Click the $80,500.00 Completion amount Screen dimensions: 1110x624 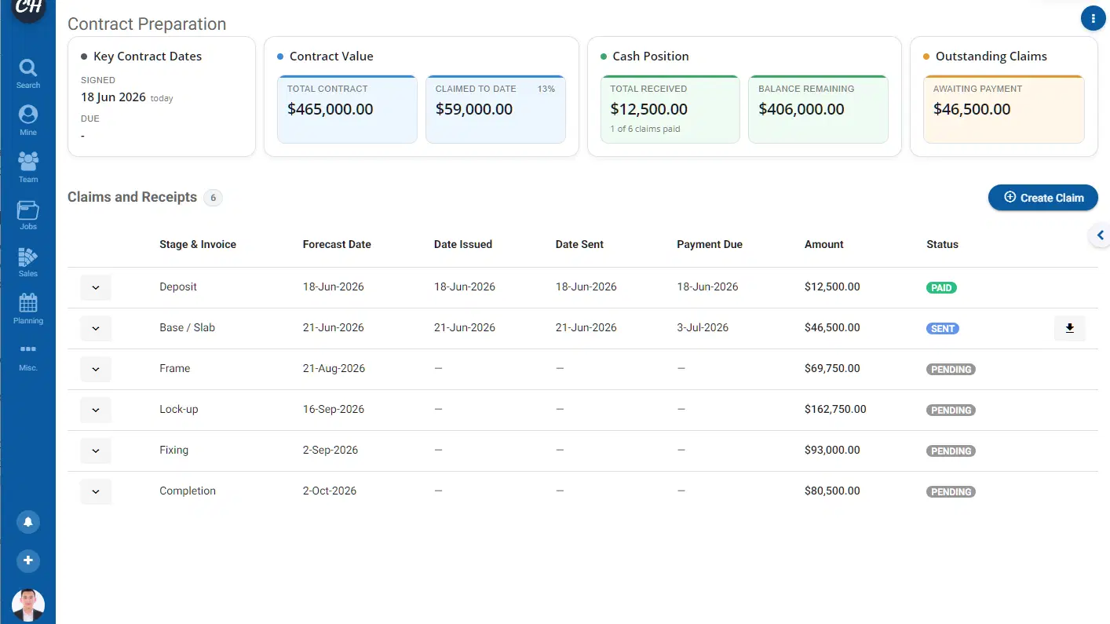[x=832, y=491]
